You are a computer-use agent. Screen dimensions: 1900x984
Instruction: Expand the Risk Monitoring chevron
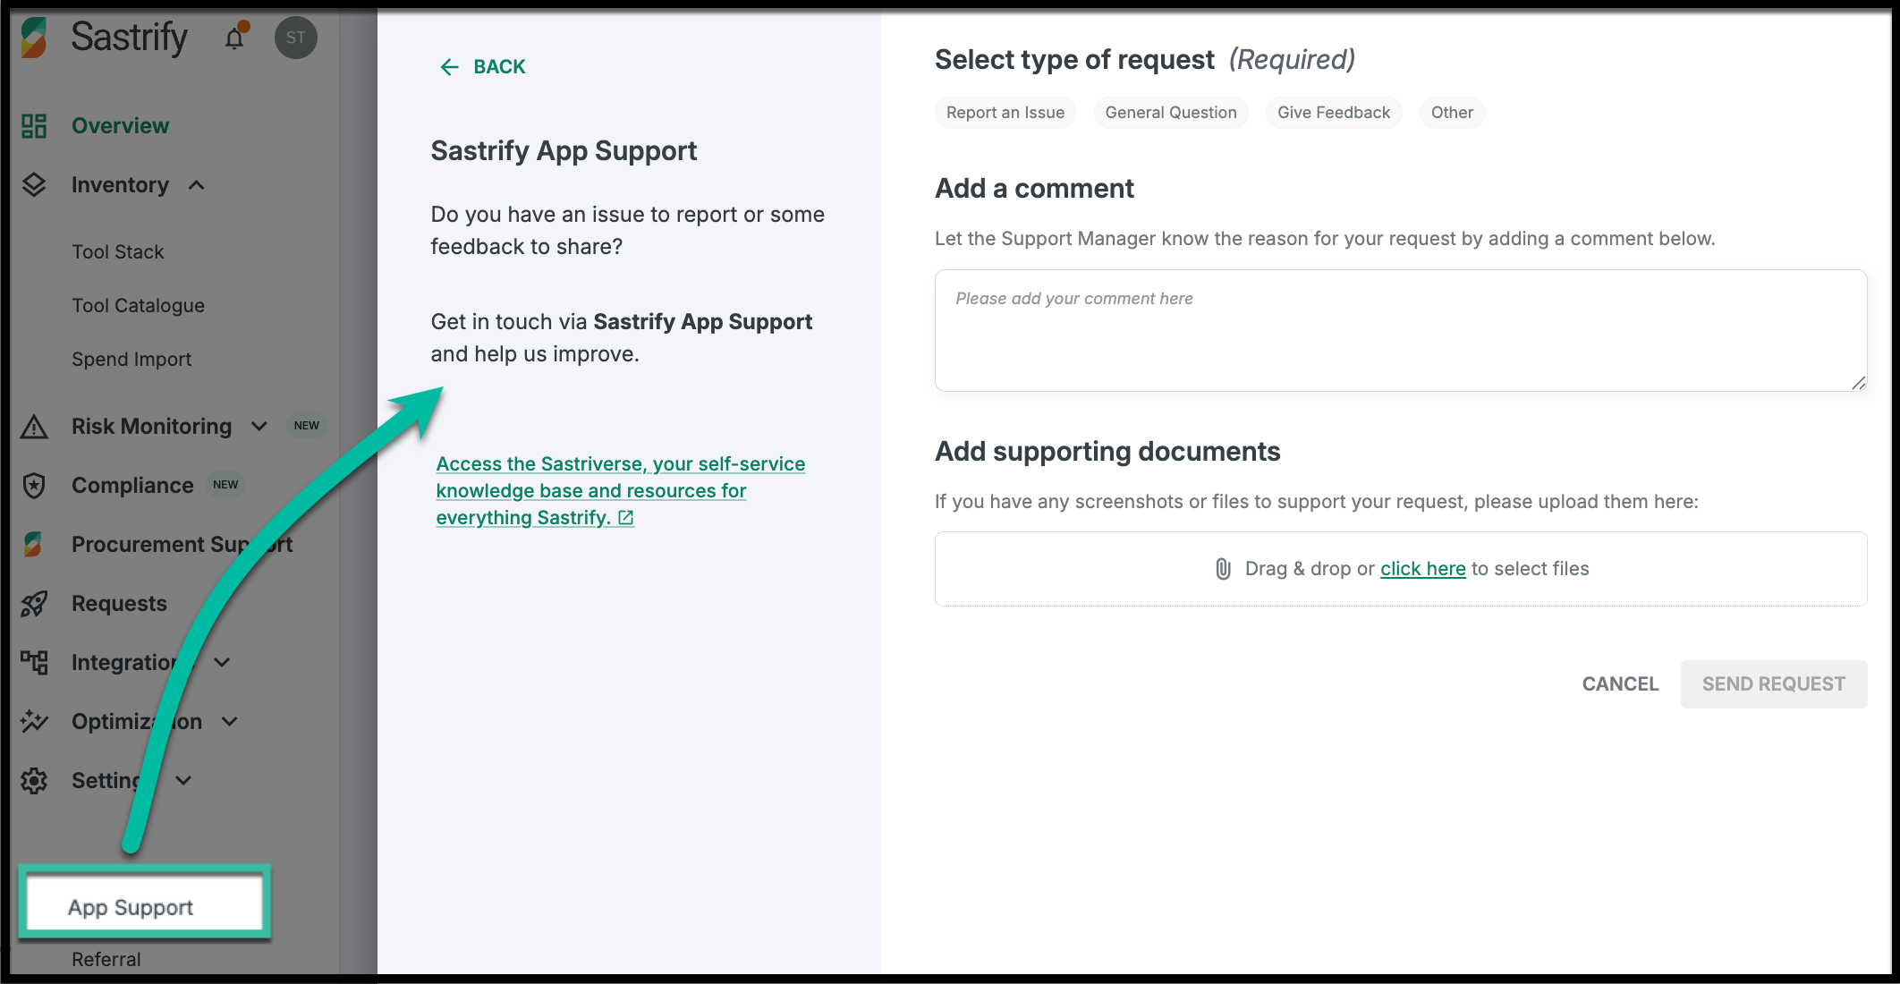coord(259,427)
